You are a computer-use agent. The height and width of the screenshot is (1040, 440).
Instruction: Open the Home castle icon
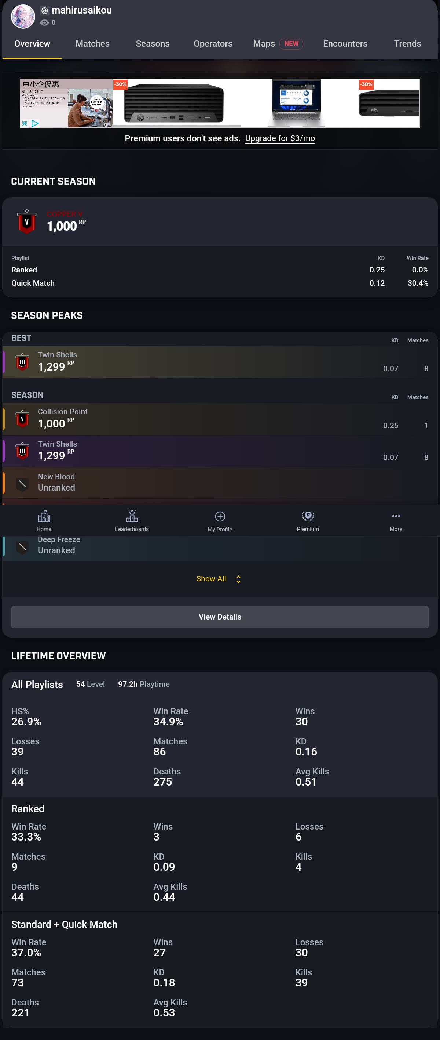coord(44,516)
